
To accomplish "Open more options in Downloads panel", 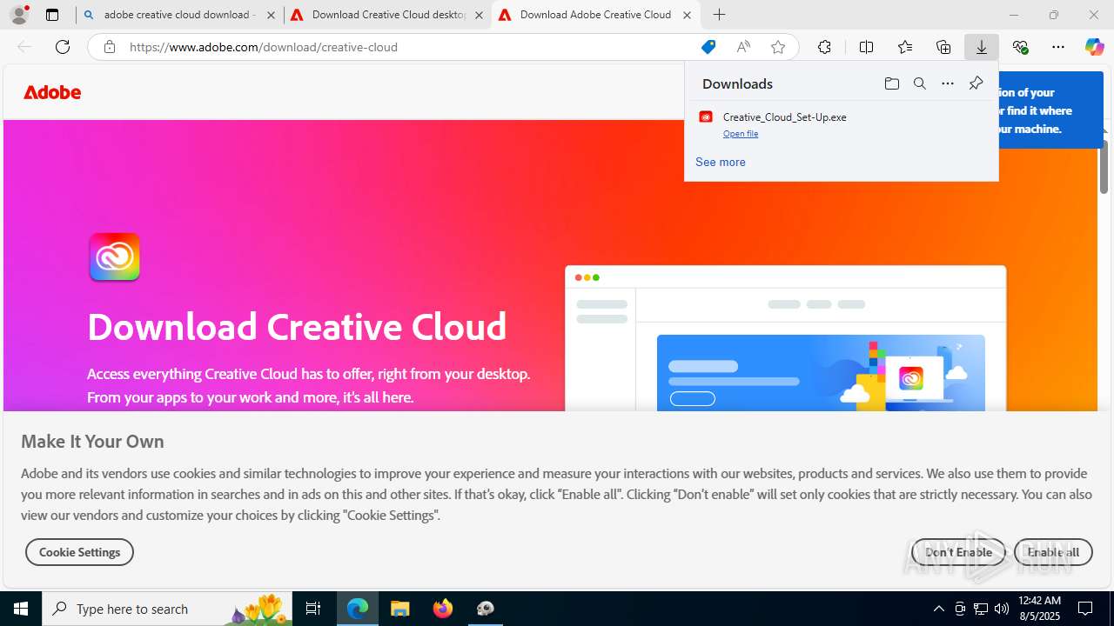I will [948, 83].
